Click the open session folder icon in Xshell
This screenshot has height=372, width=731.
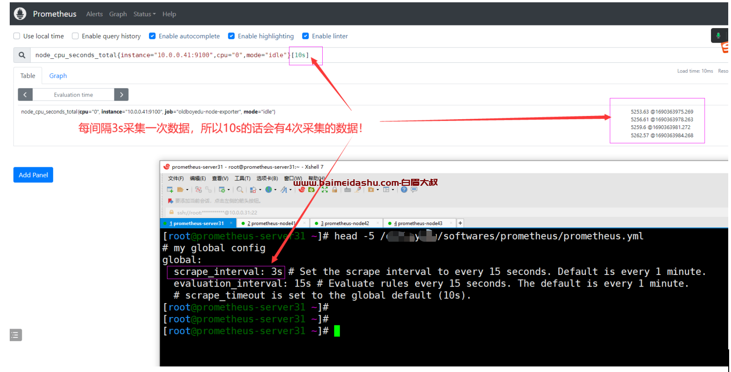click(180, 189)
